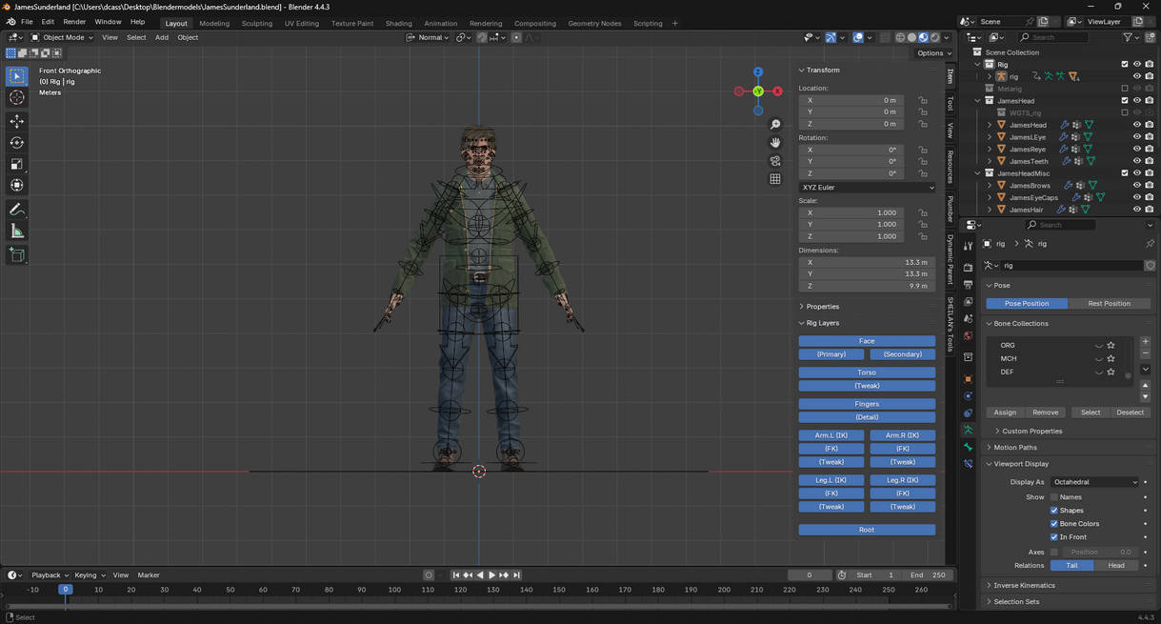Image resolution: width=1161 pixels, height=624 pixels.
Task: Select the Move tool in the toolbar
Action: 16,121
